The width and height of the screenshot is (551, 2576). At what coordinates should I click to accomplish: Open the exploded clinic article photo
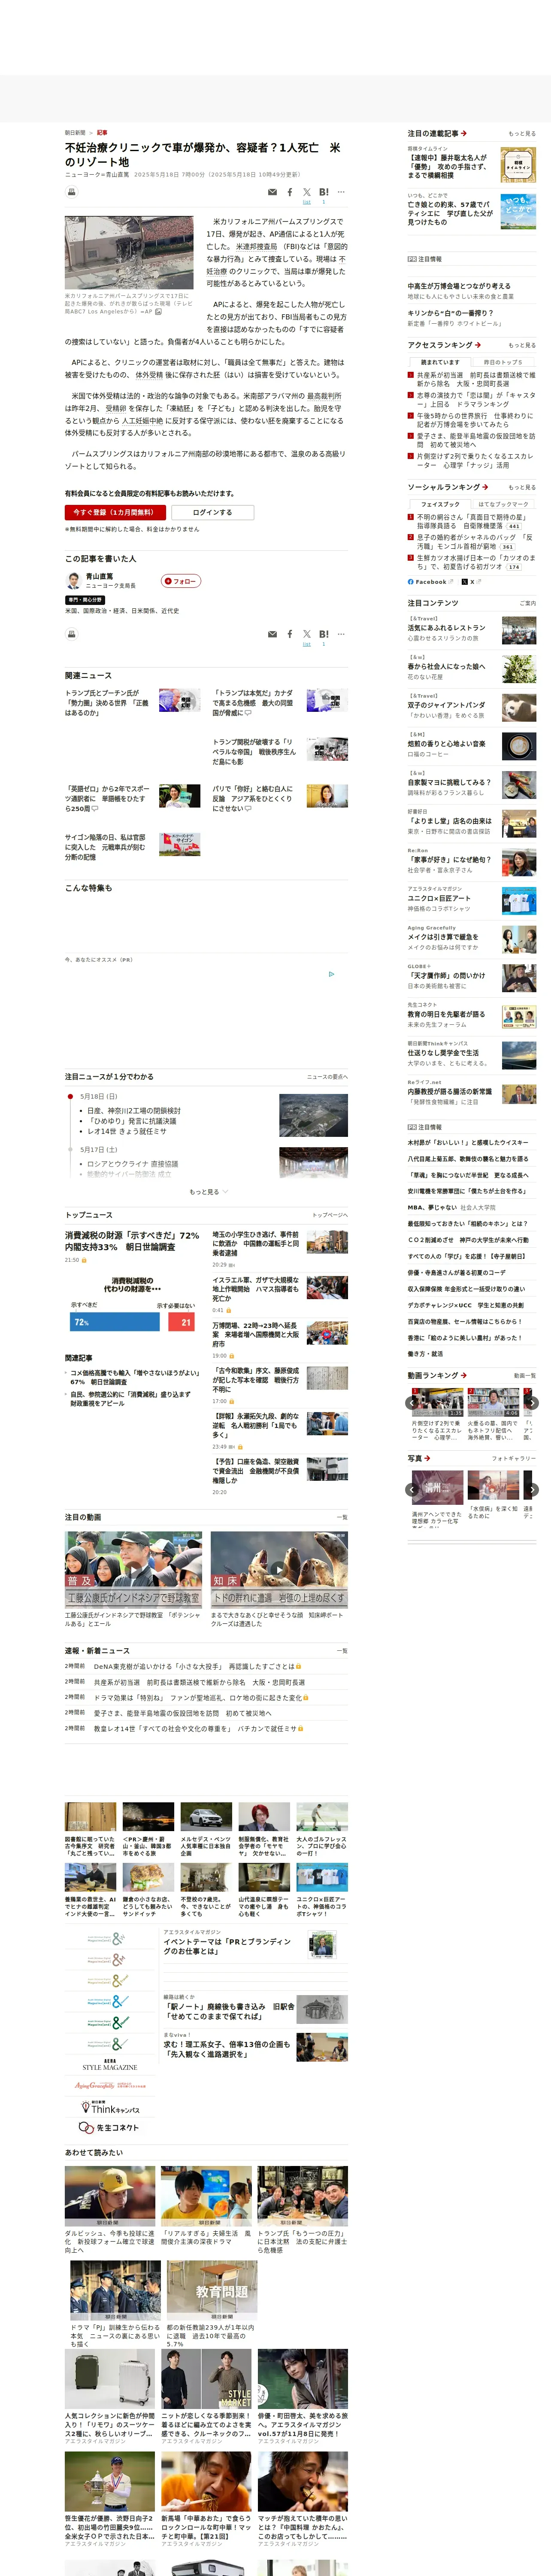129,252
